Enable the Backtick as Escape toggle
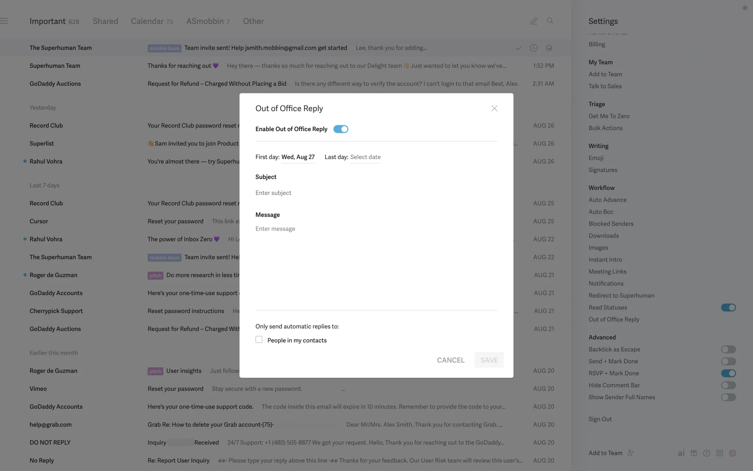The width and height of the screenshot is (753, 471). click(728, 349)
